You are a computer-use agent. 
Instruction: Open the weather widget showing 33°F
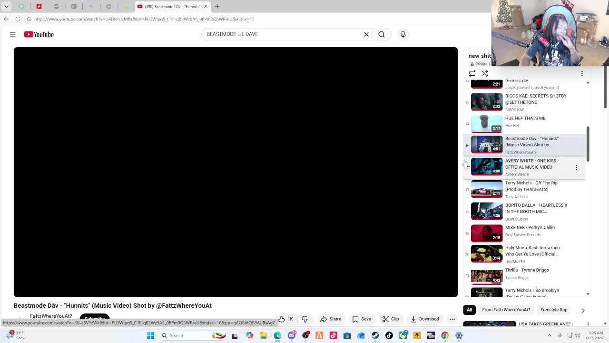coord(15,335)
